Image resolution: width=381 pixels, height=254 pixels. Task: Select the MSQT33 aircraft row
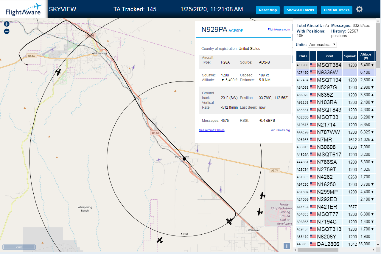(x=335, y=117)
